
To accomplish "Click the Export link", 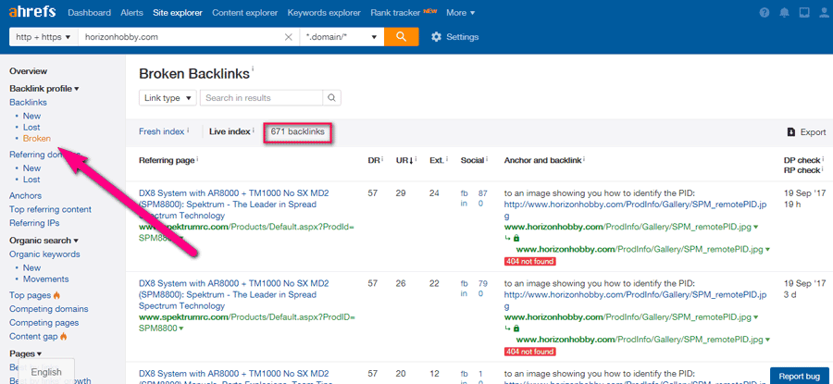I will 814,132.
